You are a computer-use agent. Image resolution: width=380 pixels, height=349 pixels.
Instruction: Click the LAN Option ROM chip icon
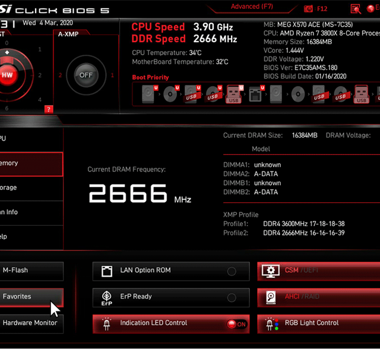[107, 271]
